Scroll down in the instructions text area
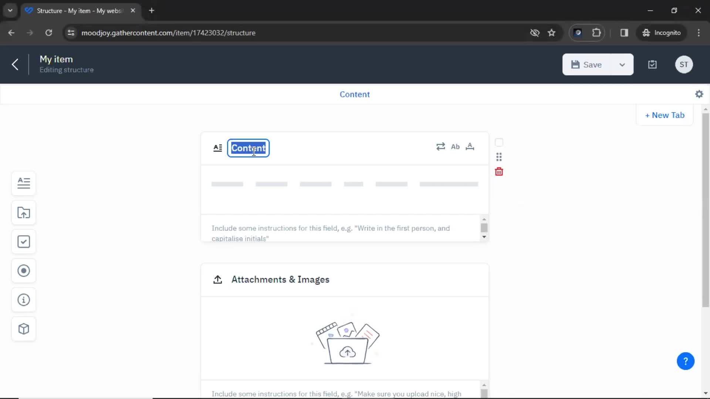The width and height of the screenshot is (710, 399). click(x=483, y=237)
